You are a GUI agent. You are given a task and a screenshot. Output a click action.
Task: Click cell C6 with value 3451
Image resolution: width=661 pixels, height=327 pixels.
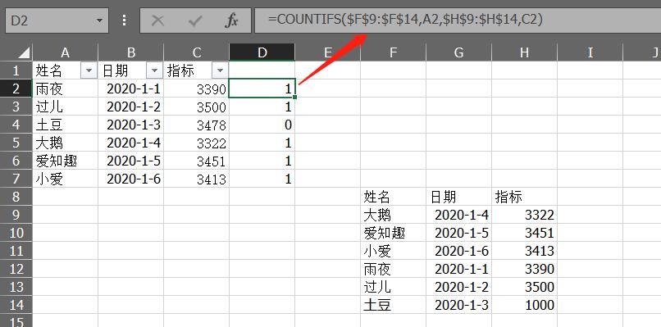click(x=197, y=161)
